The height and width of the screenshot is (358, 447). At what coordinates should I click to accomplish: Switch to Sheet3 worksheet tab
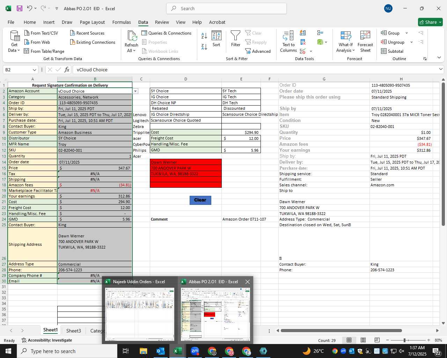pyautogui.click(x=74, y=330)
